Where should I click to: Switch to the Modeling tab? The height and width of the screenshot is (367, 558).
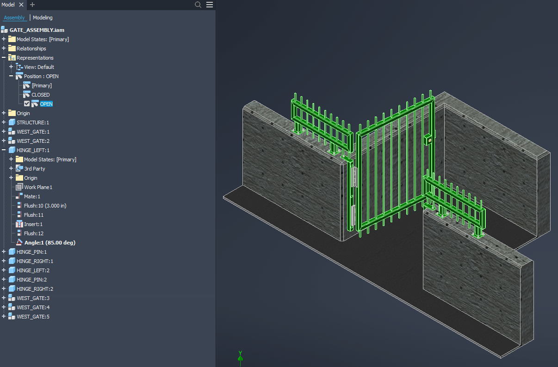43,18
